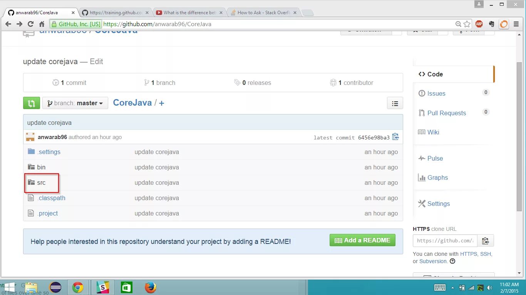Switch to the YouTube 'What is the difference' tab
The image size is (526, 295).
tap(189, 13)
